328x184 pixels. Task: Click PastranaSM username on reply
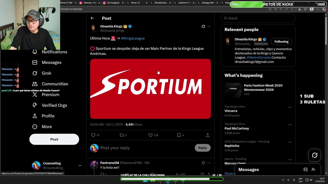pyautogui.click(x=109, y=163)
